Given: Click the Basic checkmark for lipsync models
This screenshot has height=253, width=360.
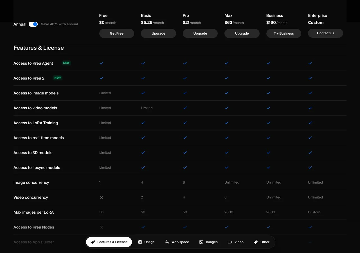Looking at the screenshot, I should (x=143, y=168).
